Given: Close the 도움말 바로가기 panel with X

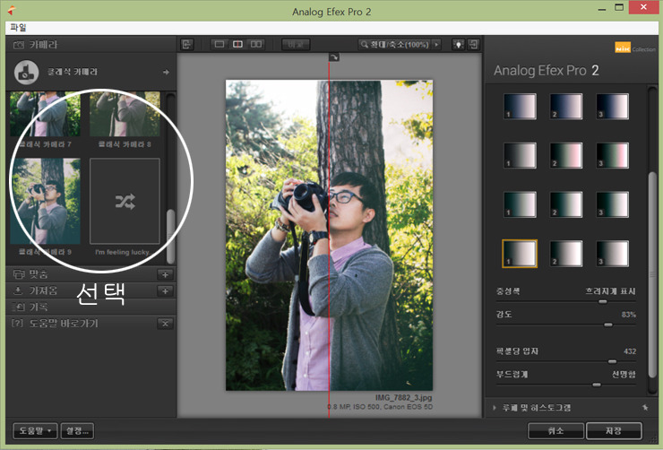Looking at the screenshot, I should [166, 324].
